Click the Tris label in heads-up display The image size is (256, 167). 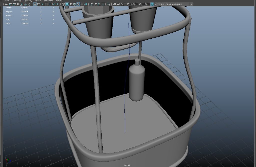8,19
